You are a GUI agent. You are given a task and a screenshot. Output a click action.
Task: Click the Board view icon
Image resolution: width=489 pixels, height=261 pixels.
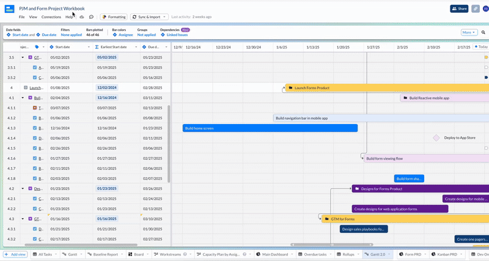coord(130,254)
